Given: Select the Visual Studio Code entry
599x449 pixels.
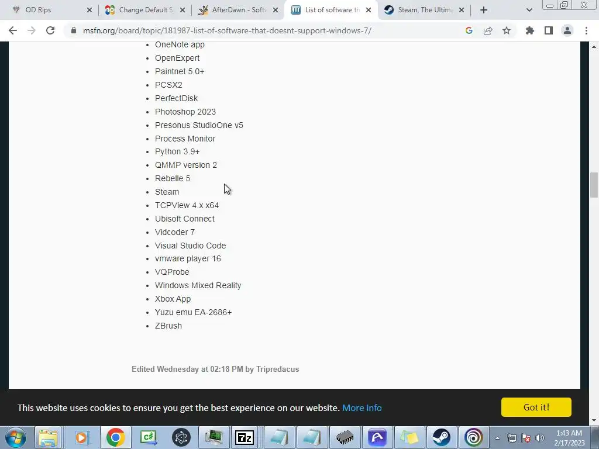Looking at the screenshot, I should [x=190, y=246].
